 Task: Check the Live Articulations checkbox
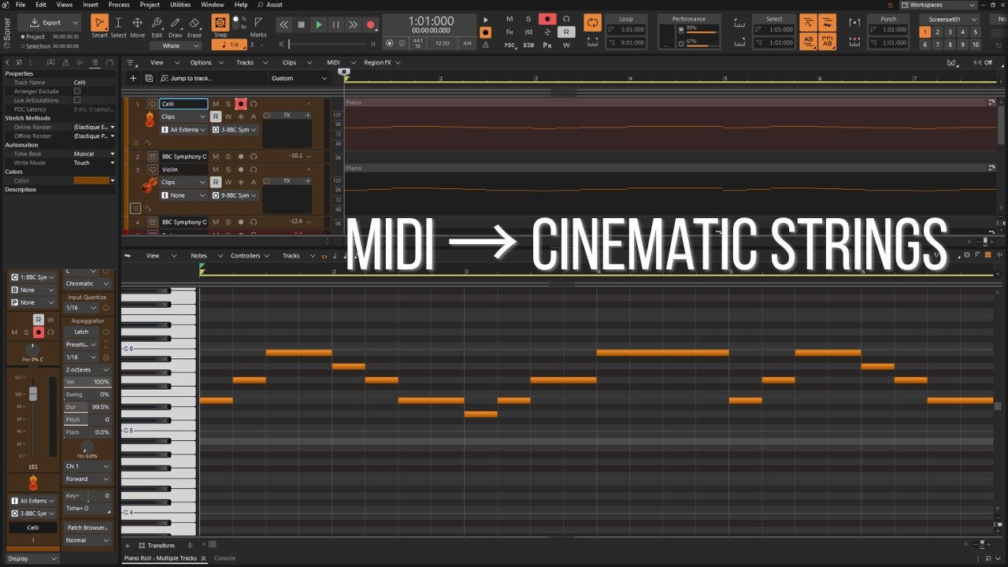[77, 100]
